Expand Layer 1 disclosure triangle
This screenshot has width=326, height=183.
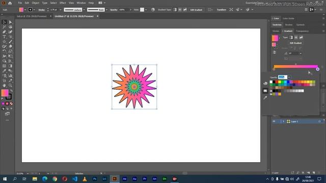pos(283,121)
